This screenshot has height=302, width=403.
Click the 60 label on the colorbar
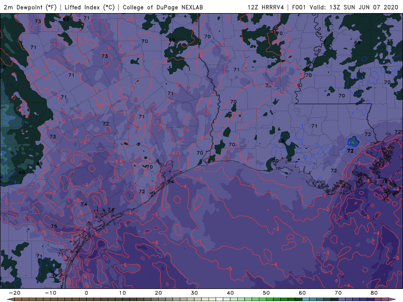click(302, 293)
